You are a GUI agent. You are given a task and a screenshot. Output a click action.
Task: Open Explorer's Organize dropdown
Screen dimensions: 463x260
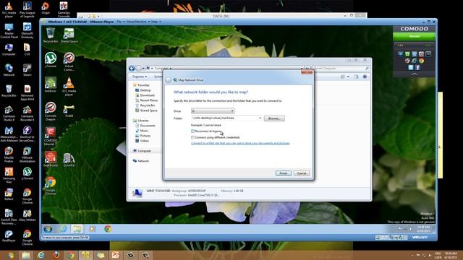click(140, 77)
